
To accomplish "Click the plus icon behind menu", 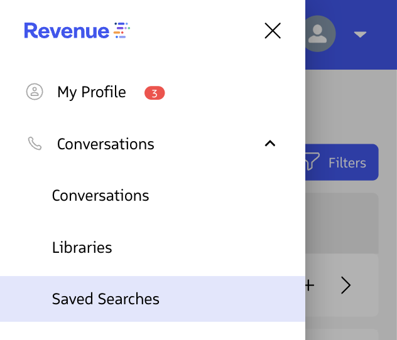I will [x=310, y=285].
